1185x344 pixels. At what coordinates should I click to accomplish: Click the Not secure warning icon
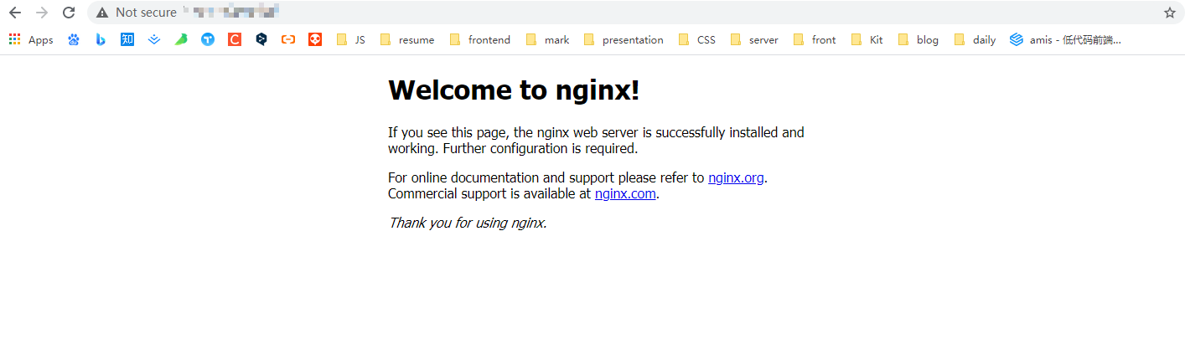click(102, 13)
